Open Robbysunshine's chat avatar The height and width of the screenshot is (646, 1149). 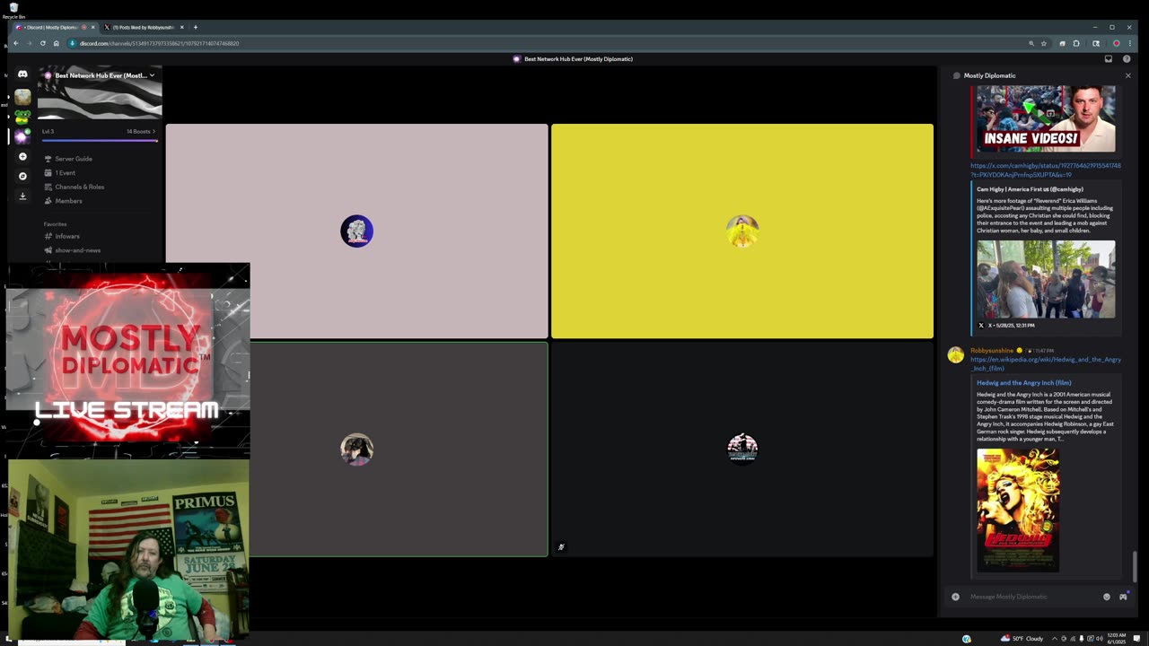coord(955,355)
